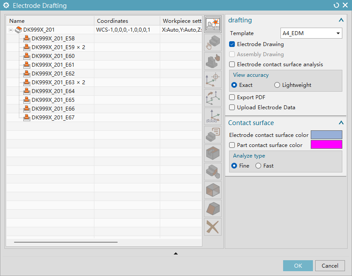Click the X delete icon in toolbar
The height and width of the screenshot is (276, 352).
click(213, 227)
